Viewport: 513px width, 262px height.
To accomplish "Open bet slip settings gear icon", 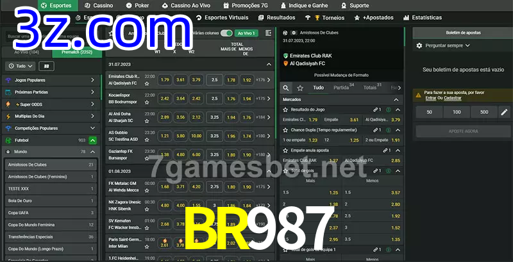I will click(419, 45).
